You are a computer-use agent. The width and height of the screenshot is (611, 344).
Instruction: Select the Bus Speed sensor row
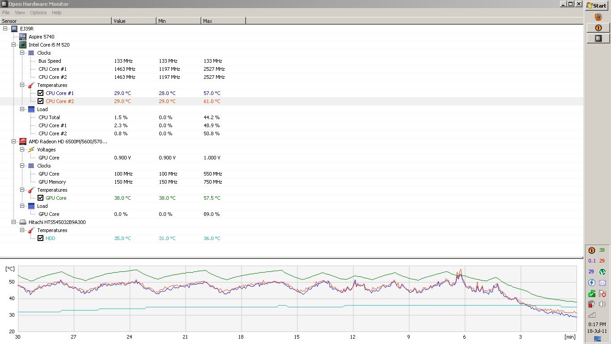click(x=291, y=61)
